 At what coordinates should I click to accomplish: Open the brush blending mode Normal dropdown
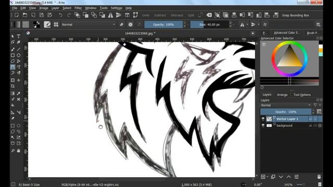pos(88,24)
